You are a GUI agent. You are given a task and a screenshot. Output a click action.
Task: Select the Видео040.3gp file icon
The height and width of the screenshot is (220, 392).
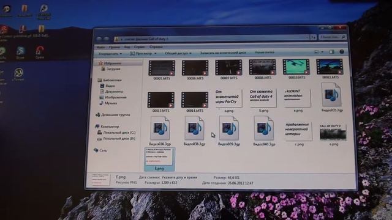point(264,128)
